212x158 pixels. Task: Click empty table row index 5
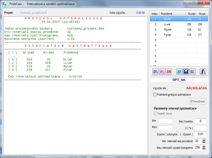[179, 40]
